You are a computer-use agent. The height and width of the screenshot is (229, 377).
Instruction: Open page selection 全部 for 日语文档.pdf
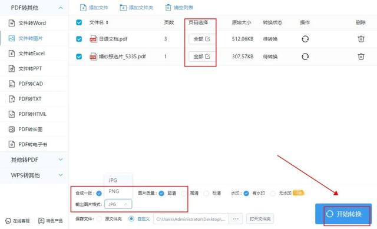pyautogui.click(x=201, y=39)
